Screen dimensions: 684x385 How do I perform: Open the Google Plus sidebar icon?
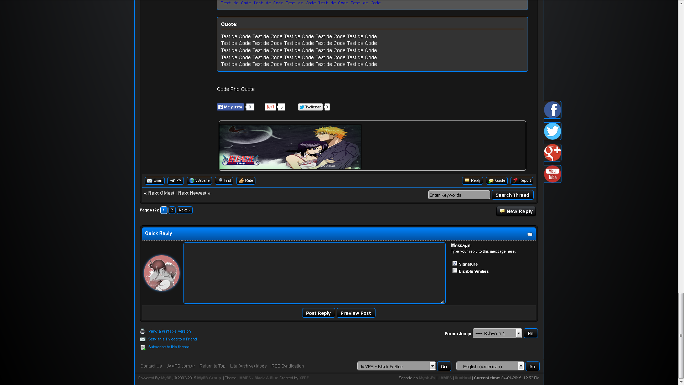[552, 153]
